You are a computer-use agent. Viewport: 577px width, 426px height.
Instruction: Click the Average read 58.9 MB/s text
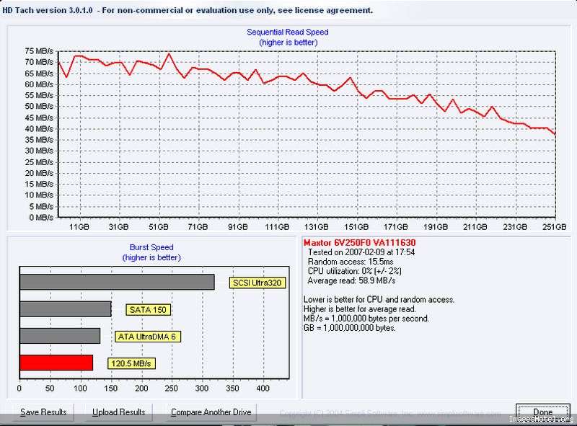[x=351, y=280]
